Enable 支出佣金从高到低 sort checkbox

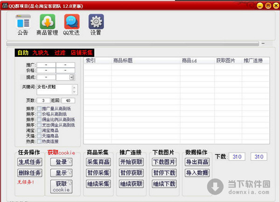point(39,125)
